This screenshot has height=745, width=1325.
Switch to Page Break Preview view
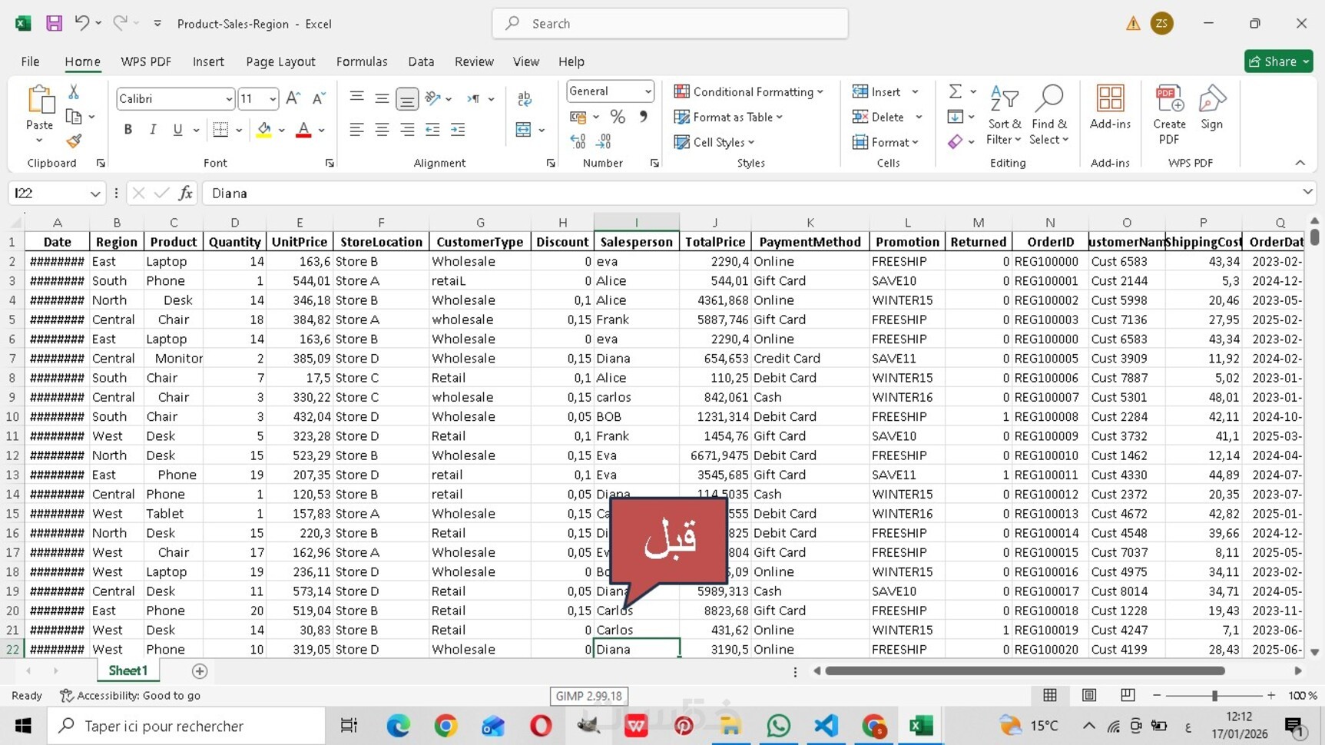(1128, 695)
